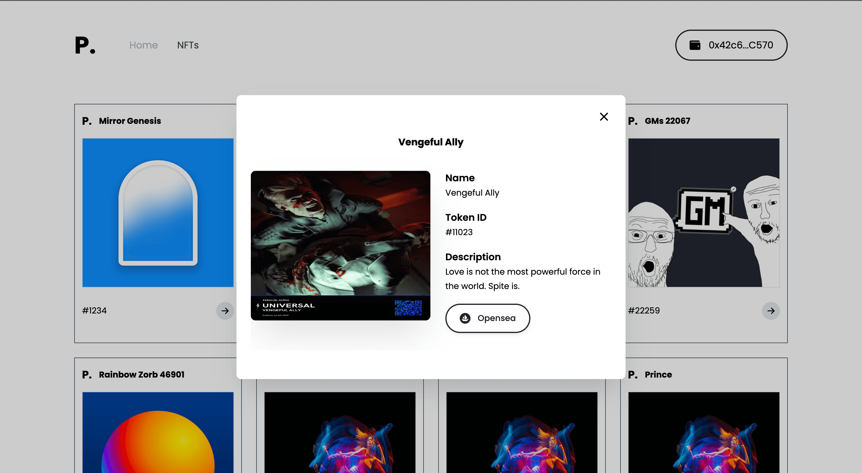Click the Vengeful Ally modal heading
The image size is (862, 473).
click(431, 142)
